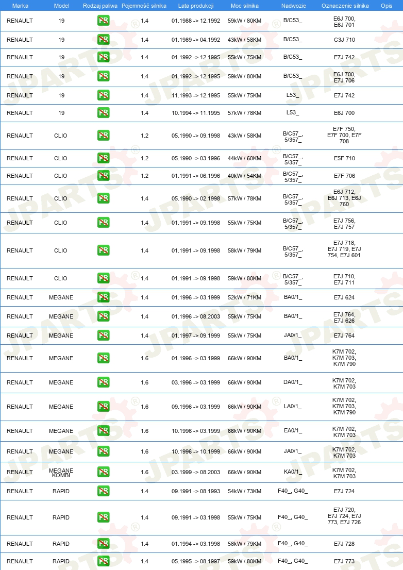
Task: Select the fuel icon for Clio E7J 710, E7J 711
Action: pos(104,278)
